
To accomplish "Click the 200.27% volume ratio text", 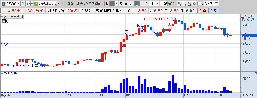I will click(74, 11).
